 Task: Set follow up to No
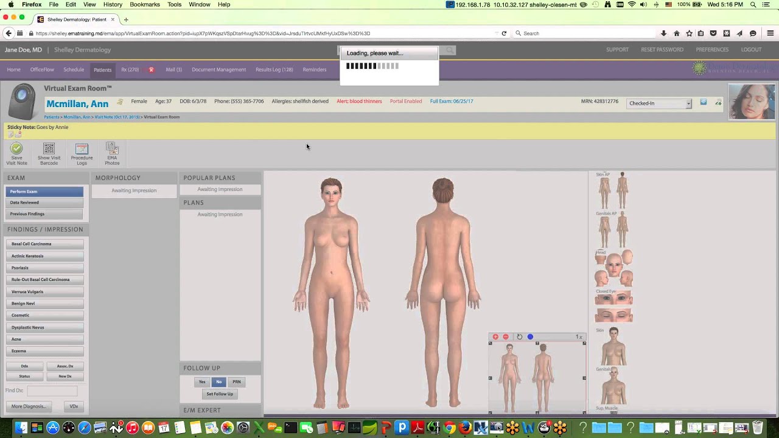(x=219, y=382)
